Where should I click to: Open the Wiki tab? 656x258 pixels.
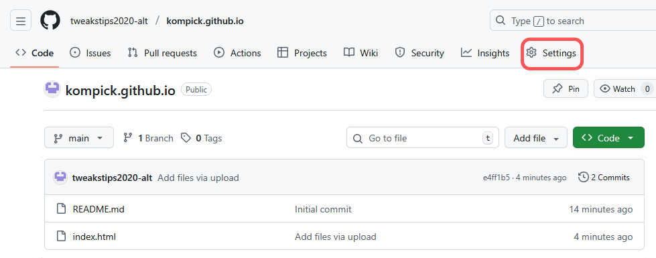[360, 53]
